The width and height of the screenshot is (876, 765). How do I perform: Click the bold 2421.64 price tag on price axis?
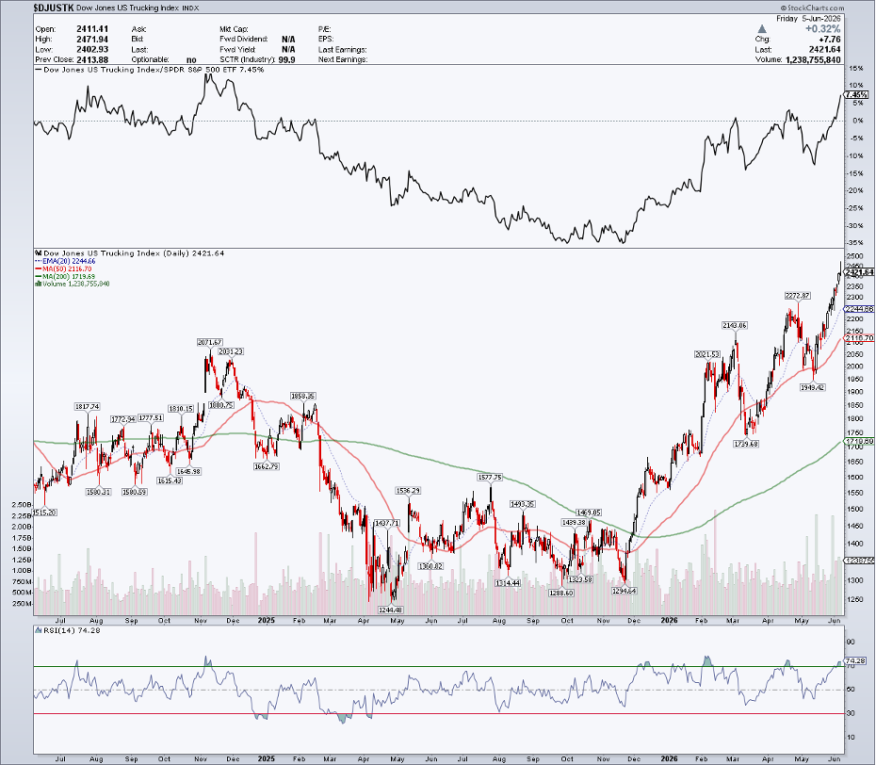click(x=860, y=272)
